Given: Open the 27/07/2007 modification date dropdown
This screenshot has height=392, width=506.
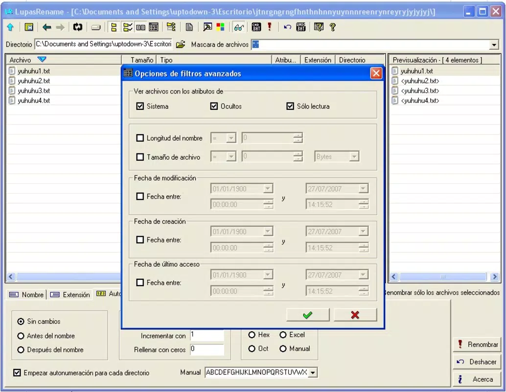Looking at the screenshot, I should (x=363, y=189).
